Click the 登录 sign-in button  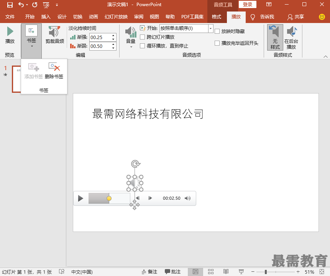click(x=248, y=5)
